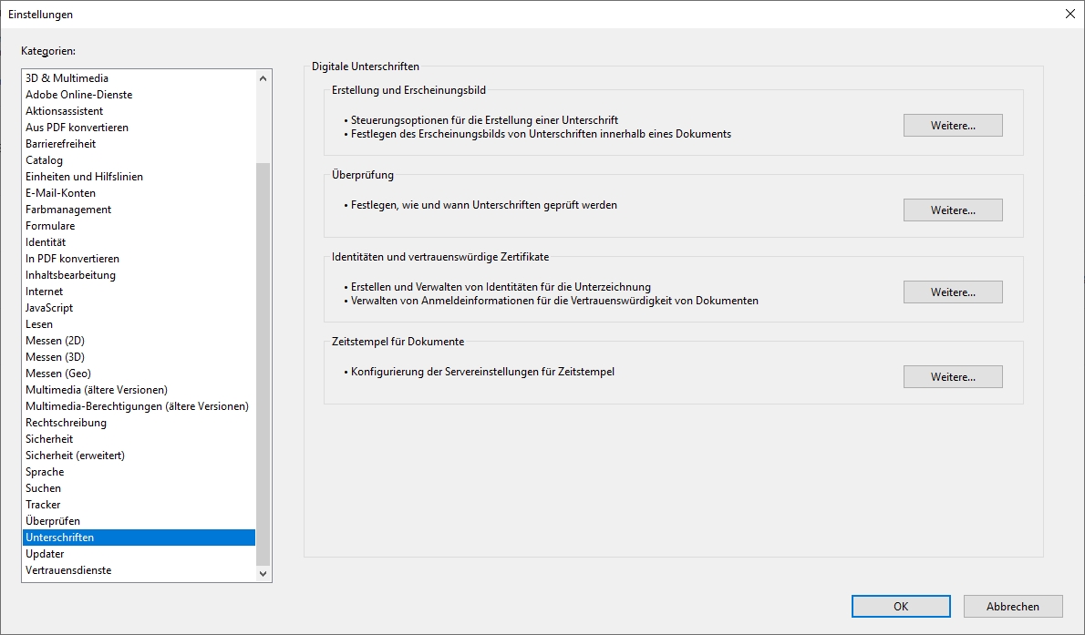Close the Einstellungen dialog window
Image resolution: width=1085 pixels, height=635 pixels.
(1069, 14)
